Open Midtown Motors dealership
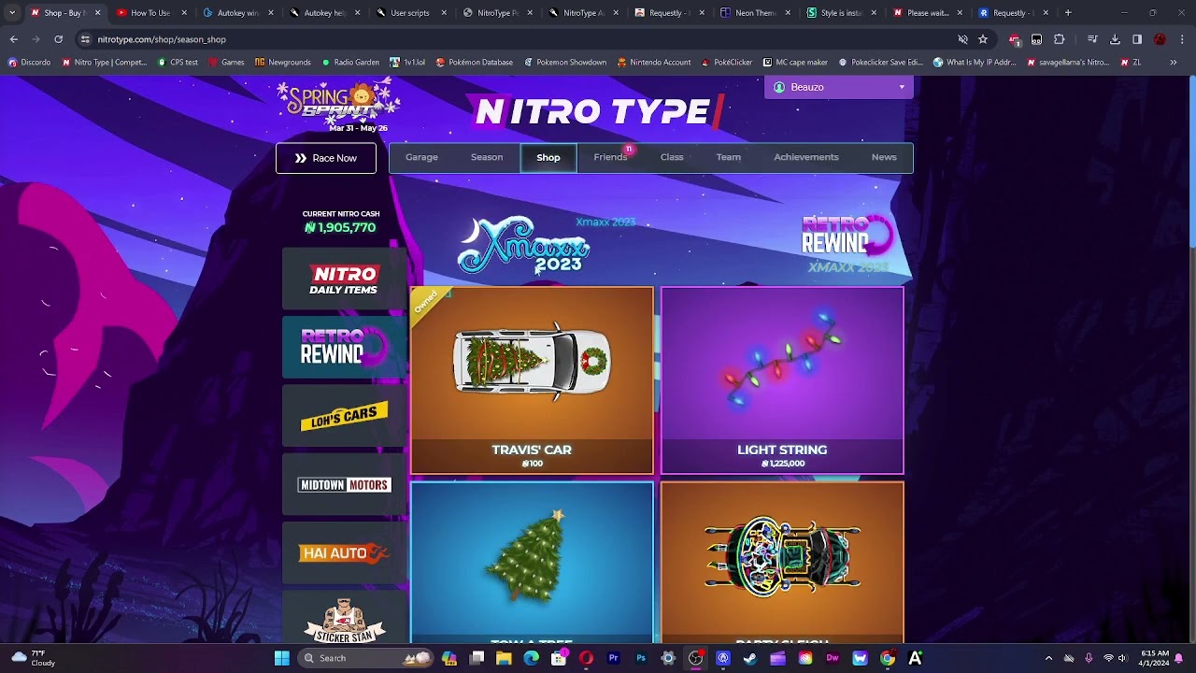 click(344, 484)
